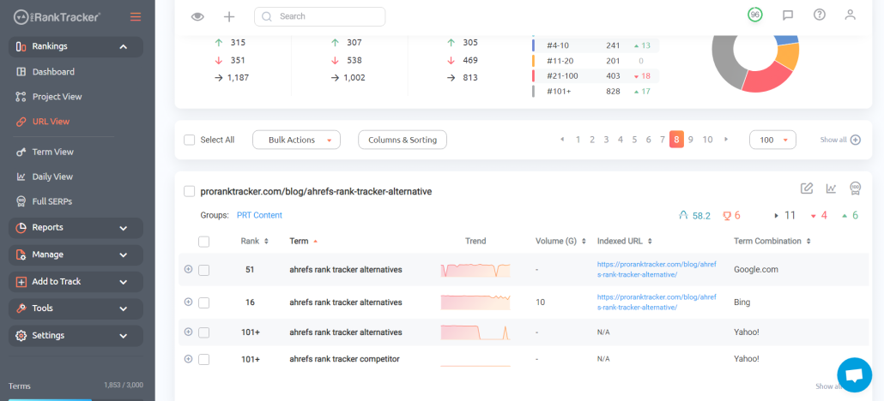Toggle the hamburger menu icon

[x=136, y=17]
